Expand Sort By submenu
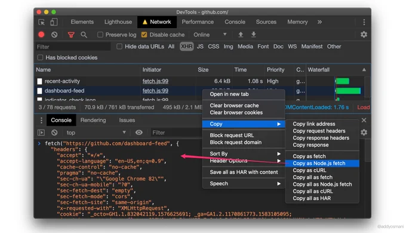406x233 pixels. pyautogui.click(x=244, y=154)
